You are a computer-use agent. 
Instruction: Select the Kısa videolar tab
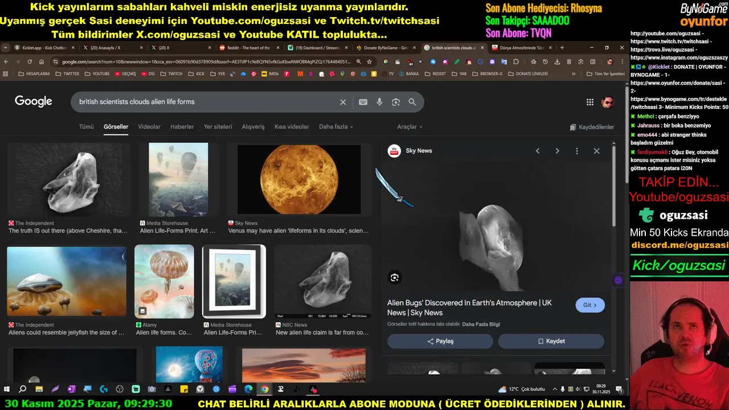pos(292,127)
